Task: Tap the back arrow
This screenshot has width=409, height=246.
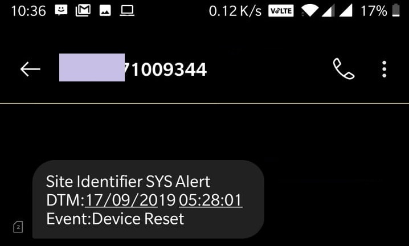Action: click(30, 69)
